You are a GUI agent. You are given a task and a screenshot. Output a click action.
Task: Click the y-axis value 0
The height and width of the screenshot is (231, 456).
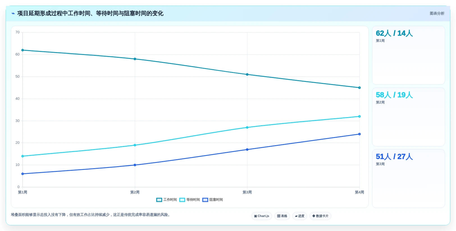tap(19, 187)
